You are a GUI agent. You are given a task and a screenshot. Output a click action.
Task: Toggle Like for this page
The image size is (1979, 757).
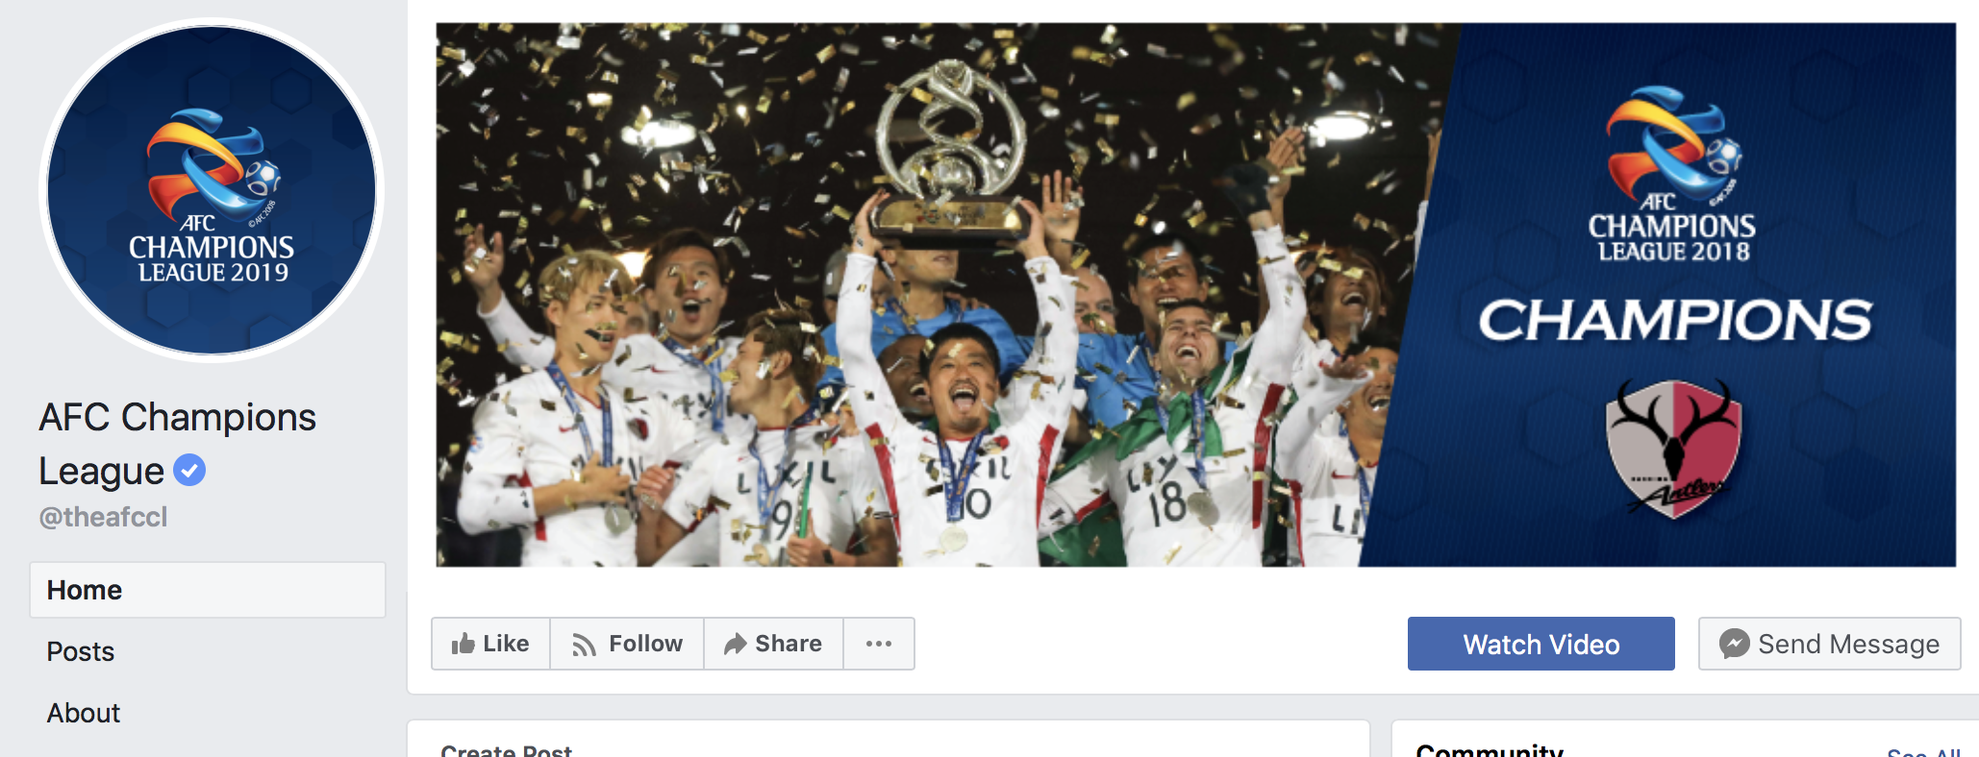(490, 644)
